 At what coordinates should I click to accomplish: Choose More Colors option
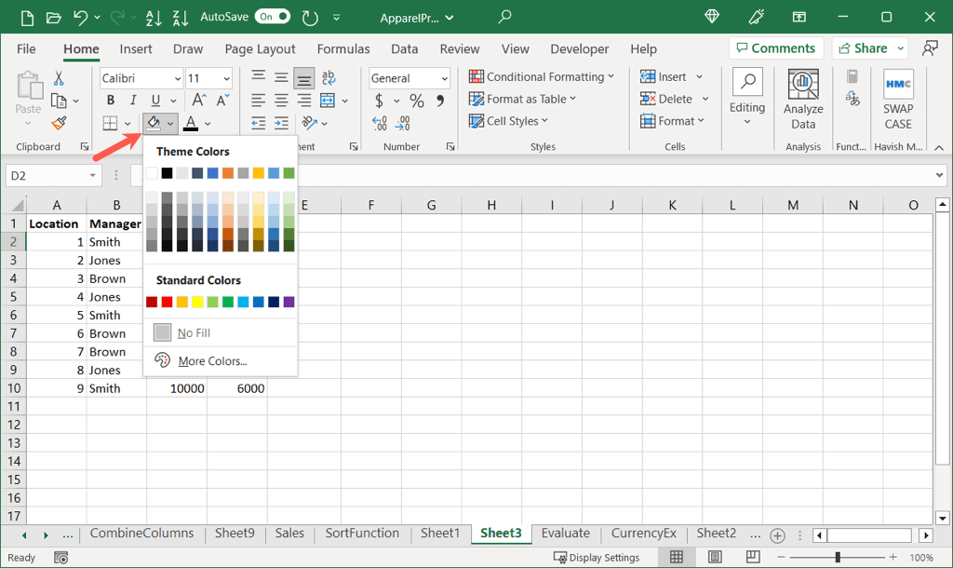(212, 361)
